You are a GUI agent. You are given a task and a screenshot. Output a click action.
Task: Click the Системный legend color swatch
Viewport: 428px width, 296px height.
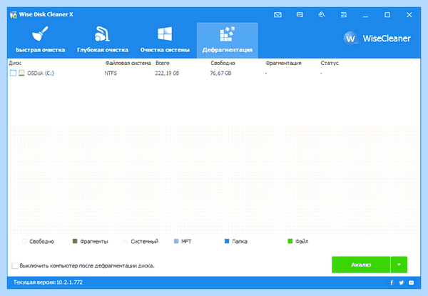coord(126,241)
